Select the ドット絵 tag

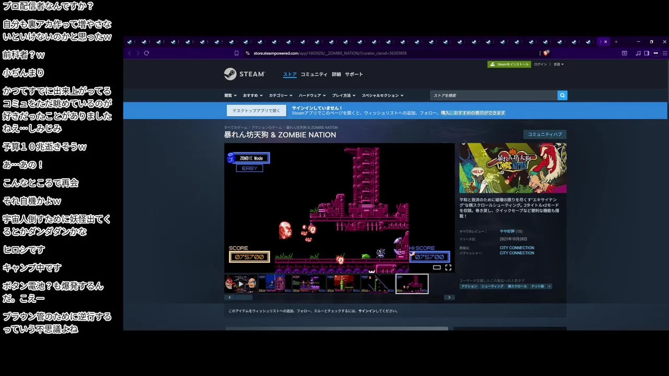(537, 286)
